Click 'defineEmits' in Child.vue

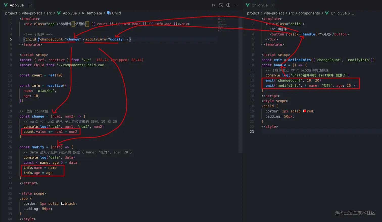(x=299, y=60)
